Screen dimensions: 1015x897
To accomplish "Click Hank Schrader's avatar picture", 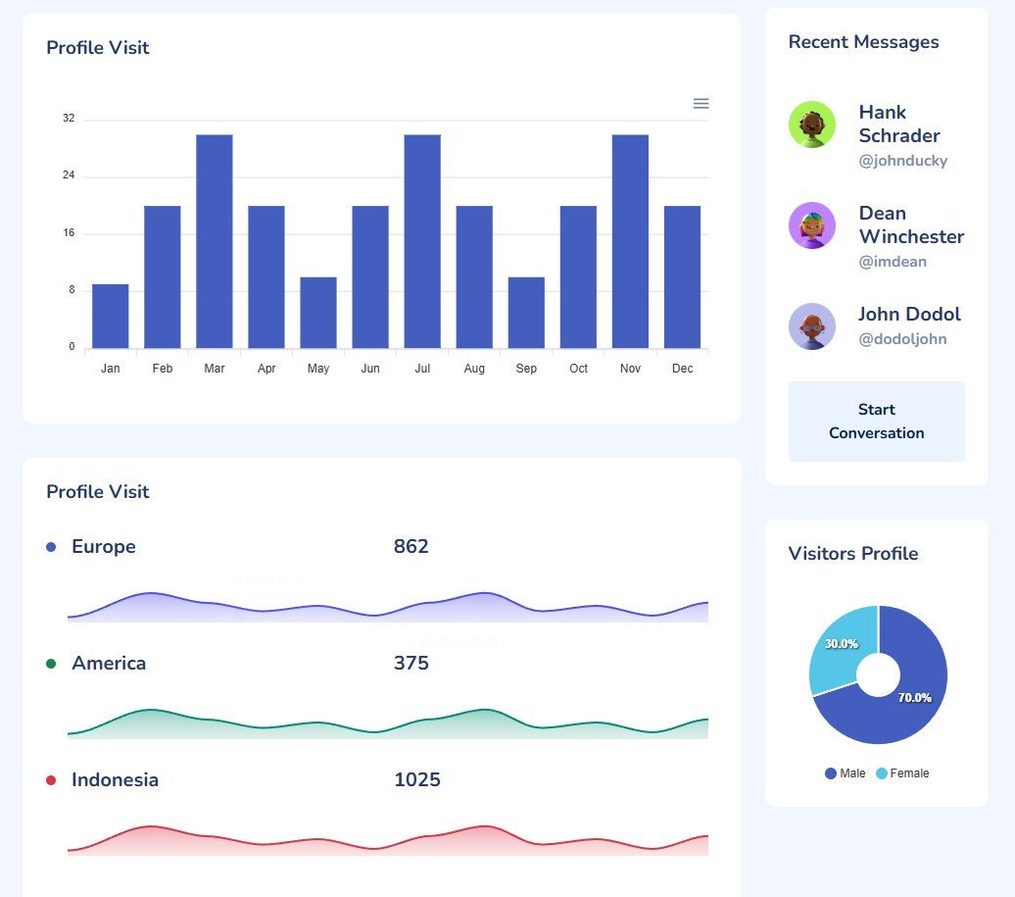I will pyautogui.click(x=811, y=125).
